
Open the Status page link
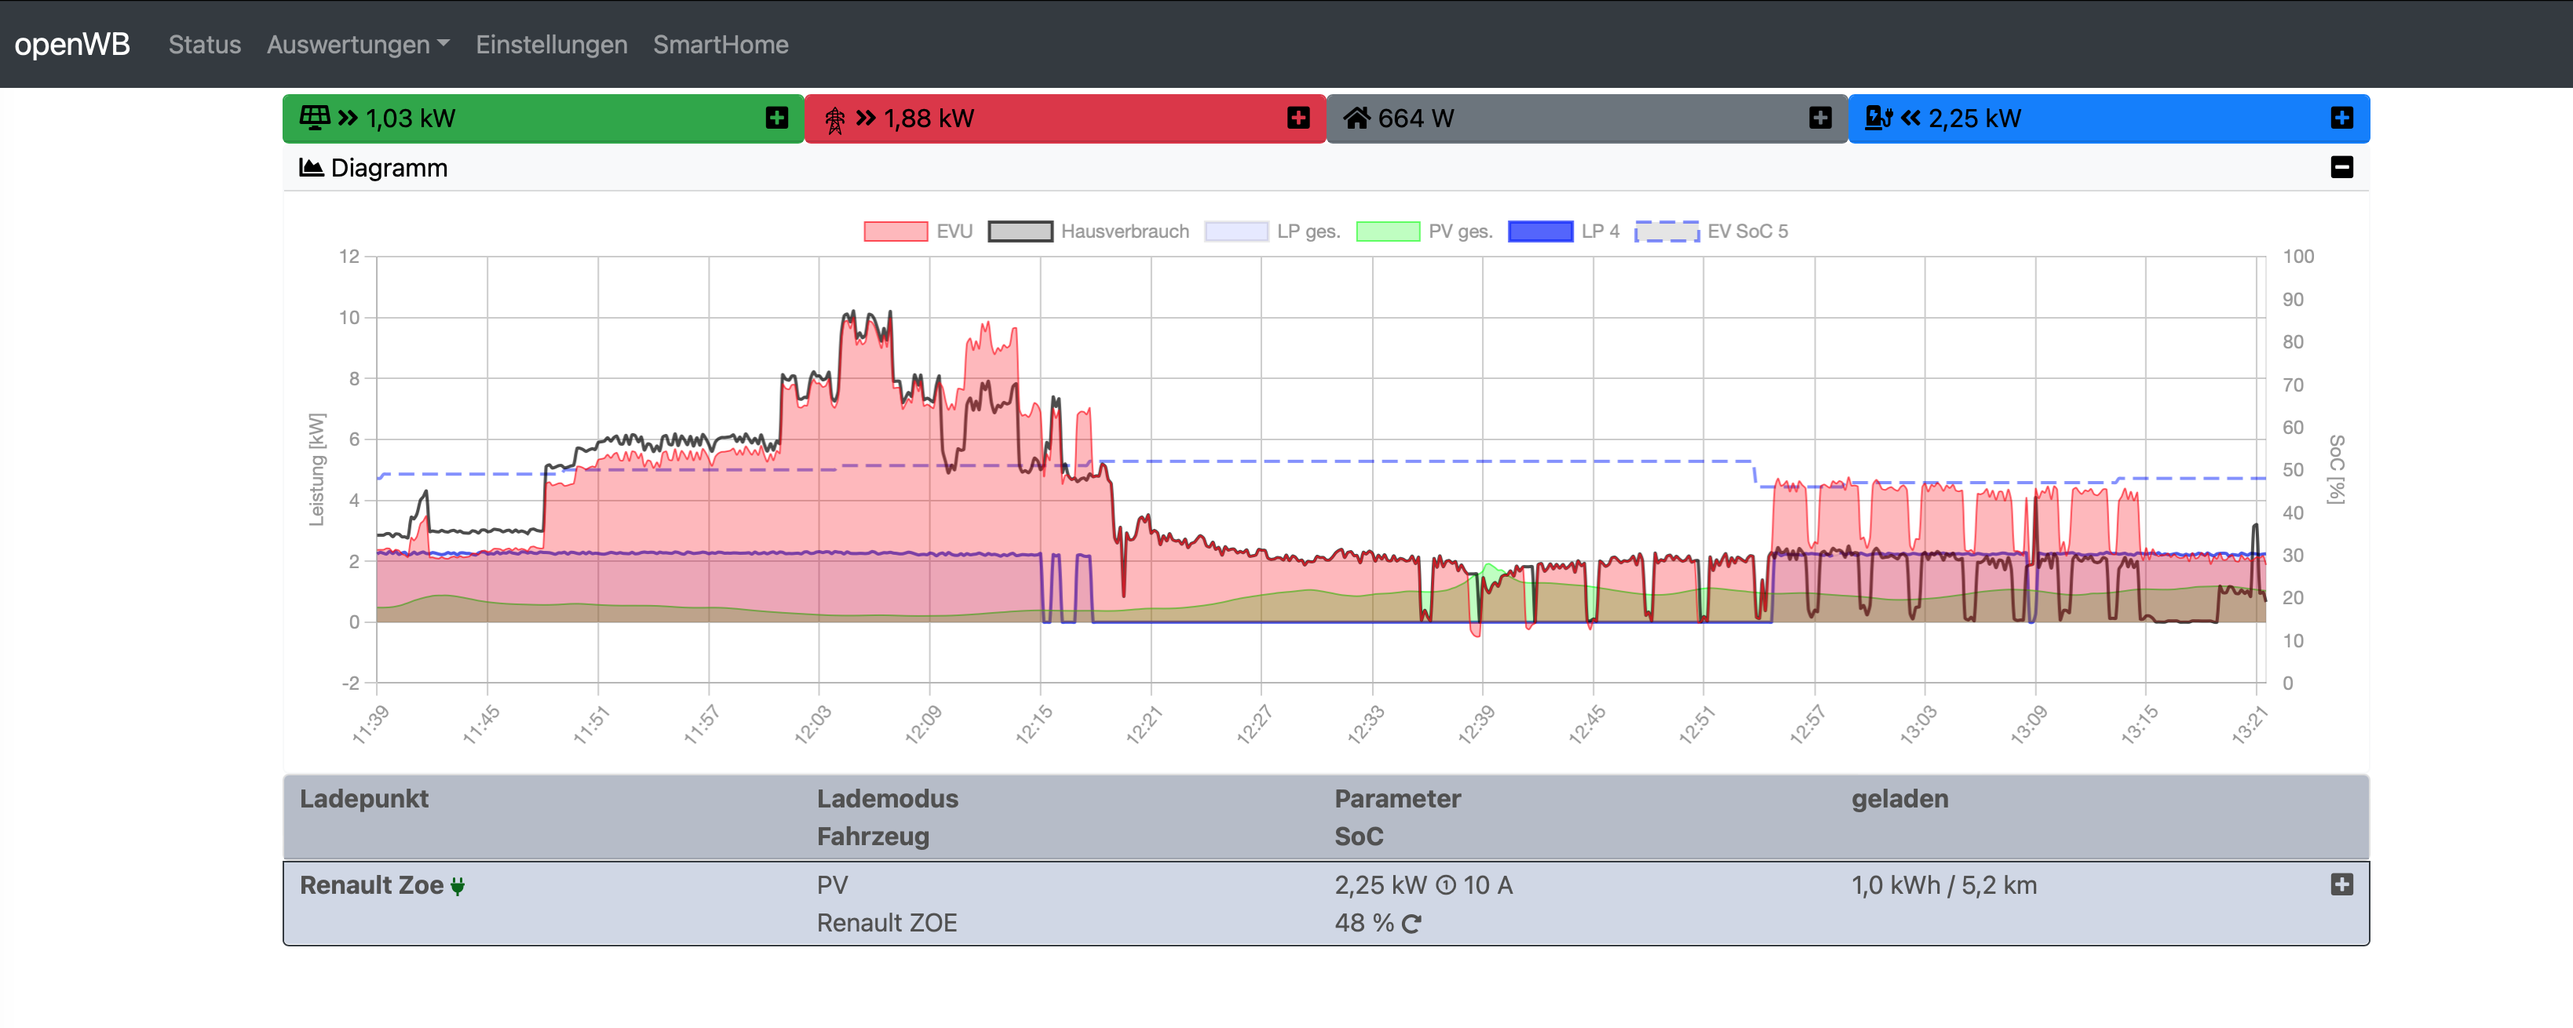205,45
